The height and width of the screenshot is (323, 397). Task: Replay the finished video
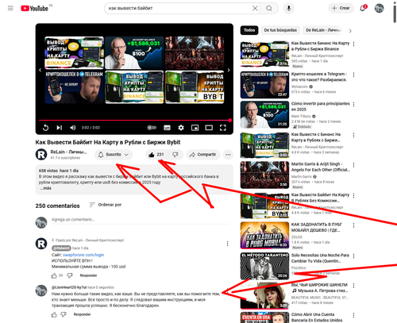[45, 128]
